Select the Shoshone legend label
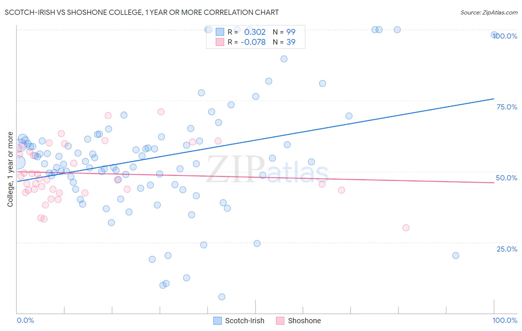Viewport: 522px width, 331px height. [x=304, y=321]
